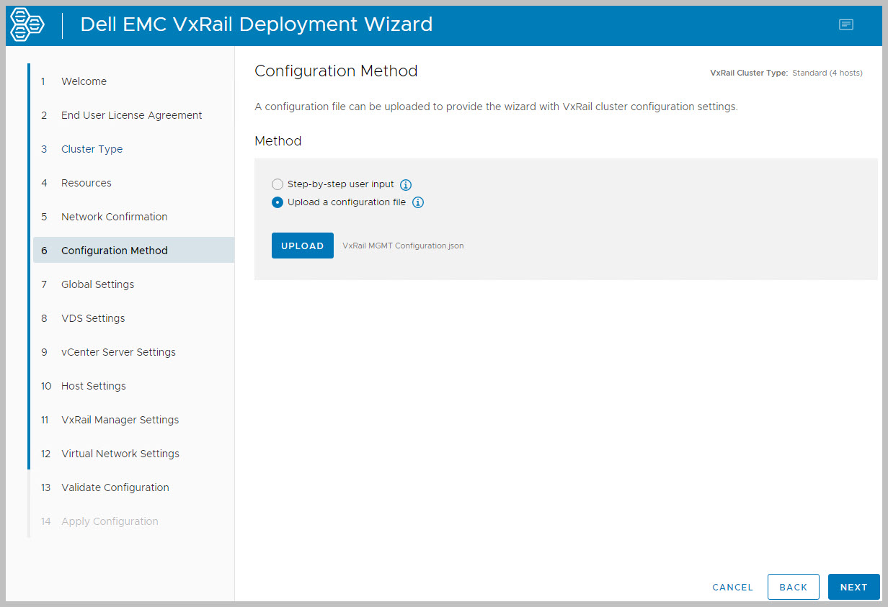Click the uploaded VxRail MGMT Configuration.json filename
The height and width of the screenshot is (607, 888).
403,246
